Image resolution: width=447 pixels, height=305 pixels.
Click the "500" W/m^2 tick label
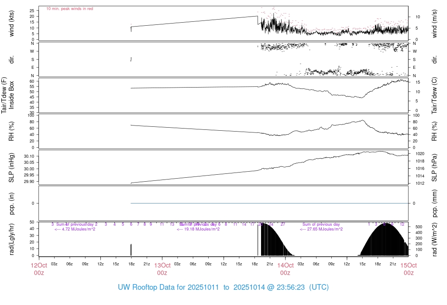click(x=419, y=227)
